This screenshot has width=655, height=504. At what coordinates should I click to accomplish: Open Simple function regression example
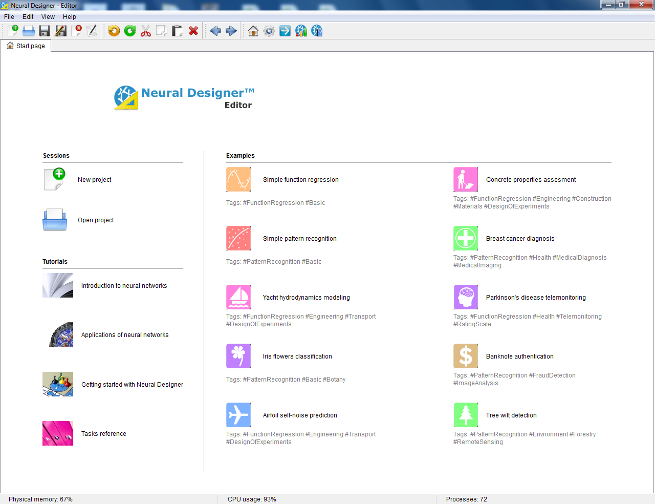[x=301, y=180]
